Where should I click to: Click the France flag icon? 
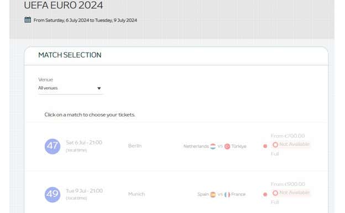coord(227,195)
